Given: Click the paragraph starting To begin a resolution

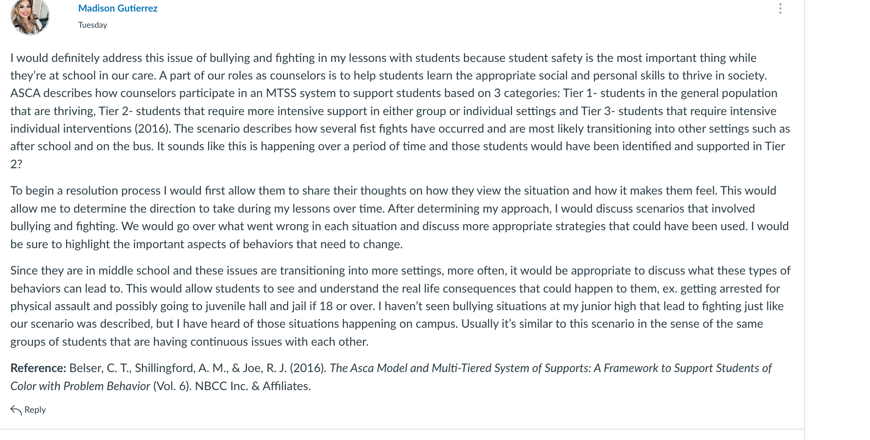Looking at the screenshot, I should point(400,217).
